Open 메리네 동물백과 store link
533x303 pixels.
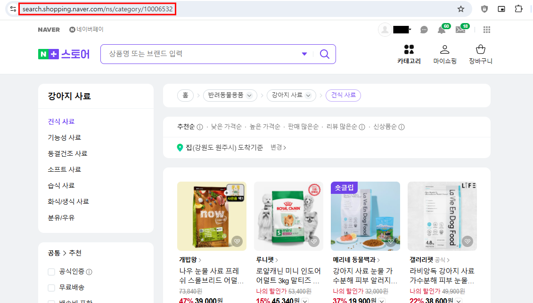coord(356,260)
